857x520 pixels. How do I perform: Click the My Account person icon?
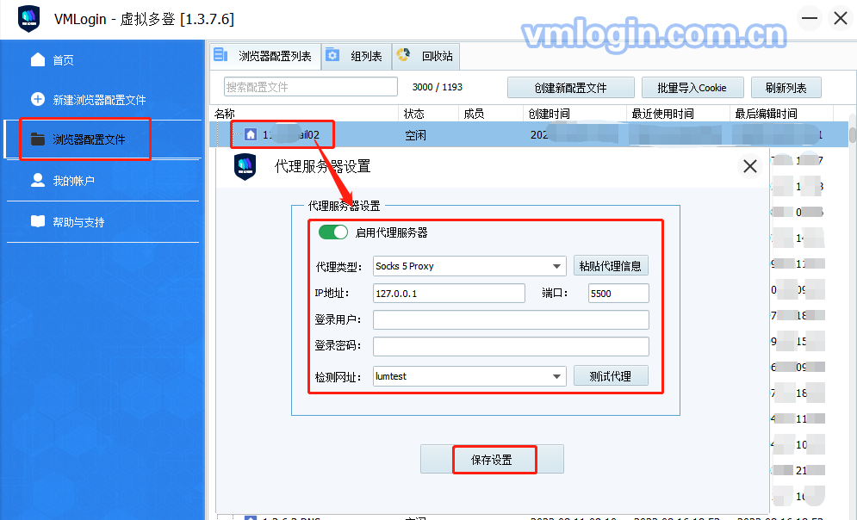point(38,180)
